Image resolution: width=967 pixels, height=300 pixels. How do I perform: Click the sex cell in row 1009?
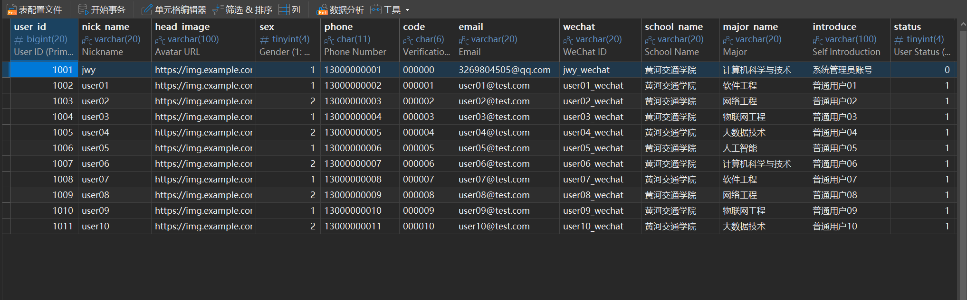click(288, 195)
